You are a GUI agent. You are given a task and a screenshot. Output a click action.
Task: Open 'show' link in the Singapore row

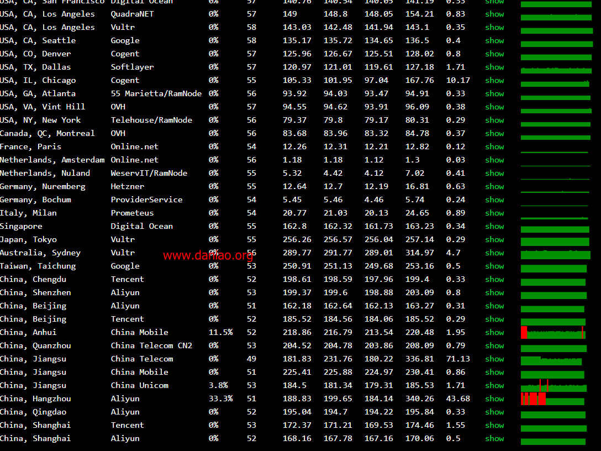point(494,226)
